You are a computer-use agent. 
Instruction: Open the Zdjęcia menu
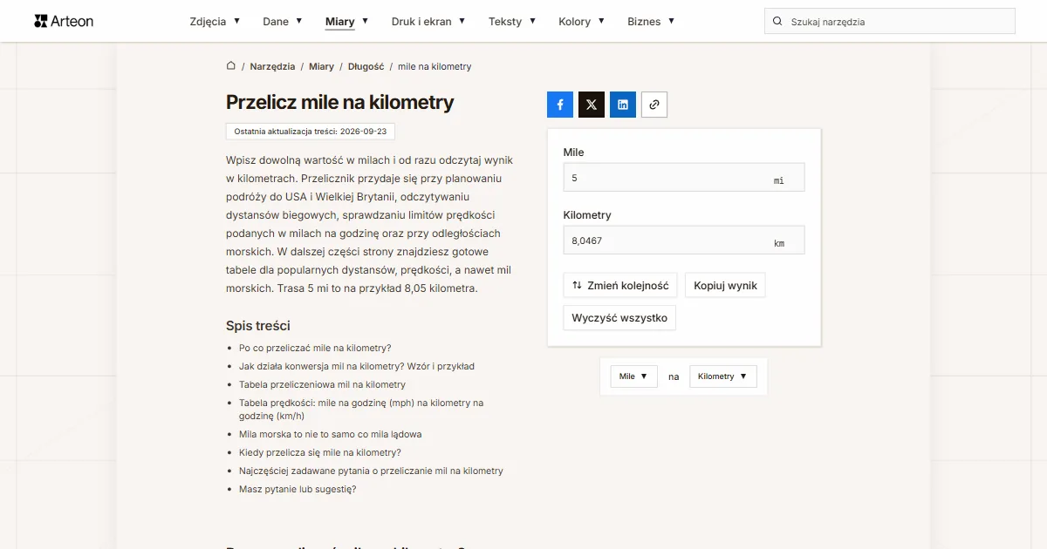coord(215,22)
